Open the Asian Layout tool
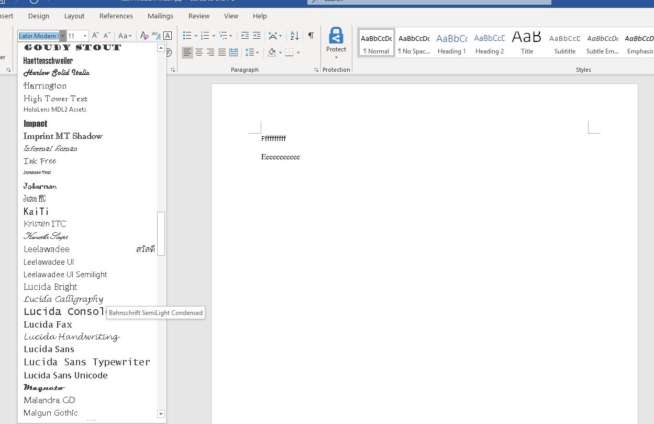 (273, 36)
